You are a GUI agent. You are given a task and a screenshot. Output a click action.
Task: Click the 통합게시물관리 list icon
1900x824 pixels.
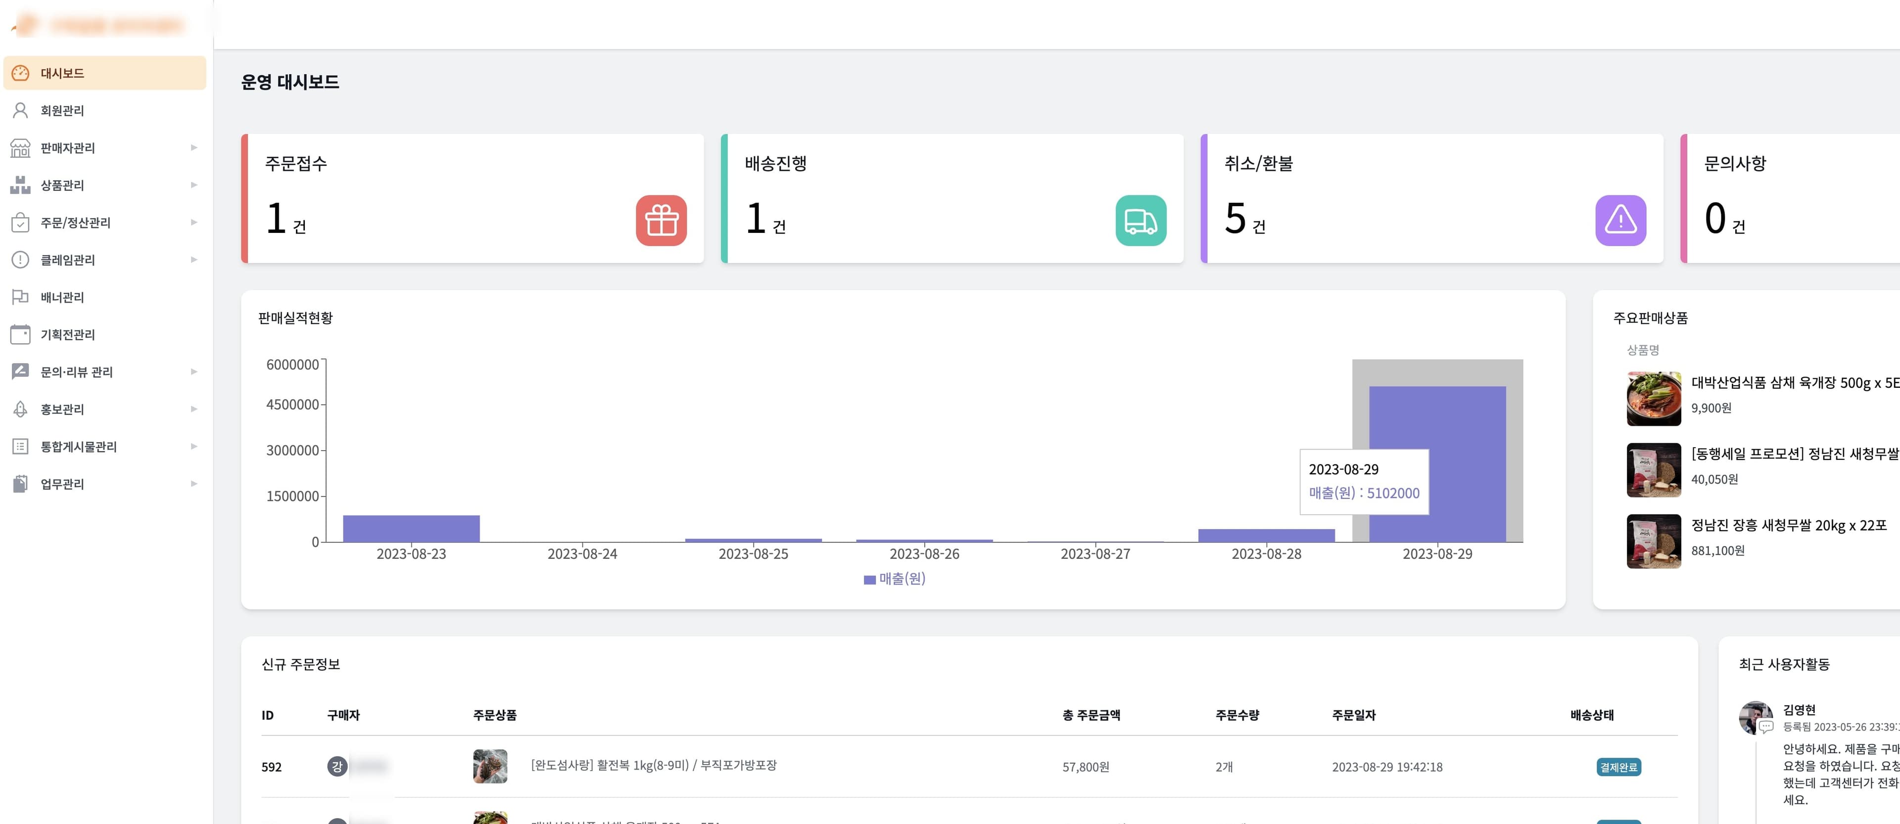coord(21,447)
